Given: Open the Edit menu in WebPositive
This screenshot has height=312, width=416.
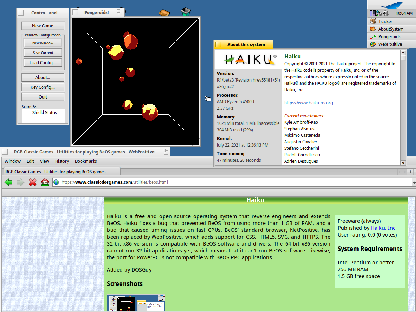Looking at the screenshot, I should [30, 161].
